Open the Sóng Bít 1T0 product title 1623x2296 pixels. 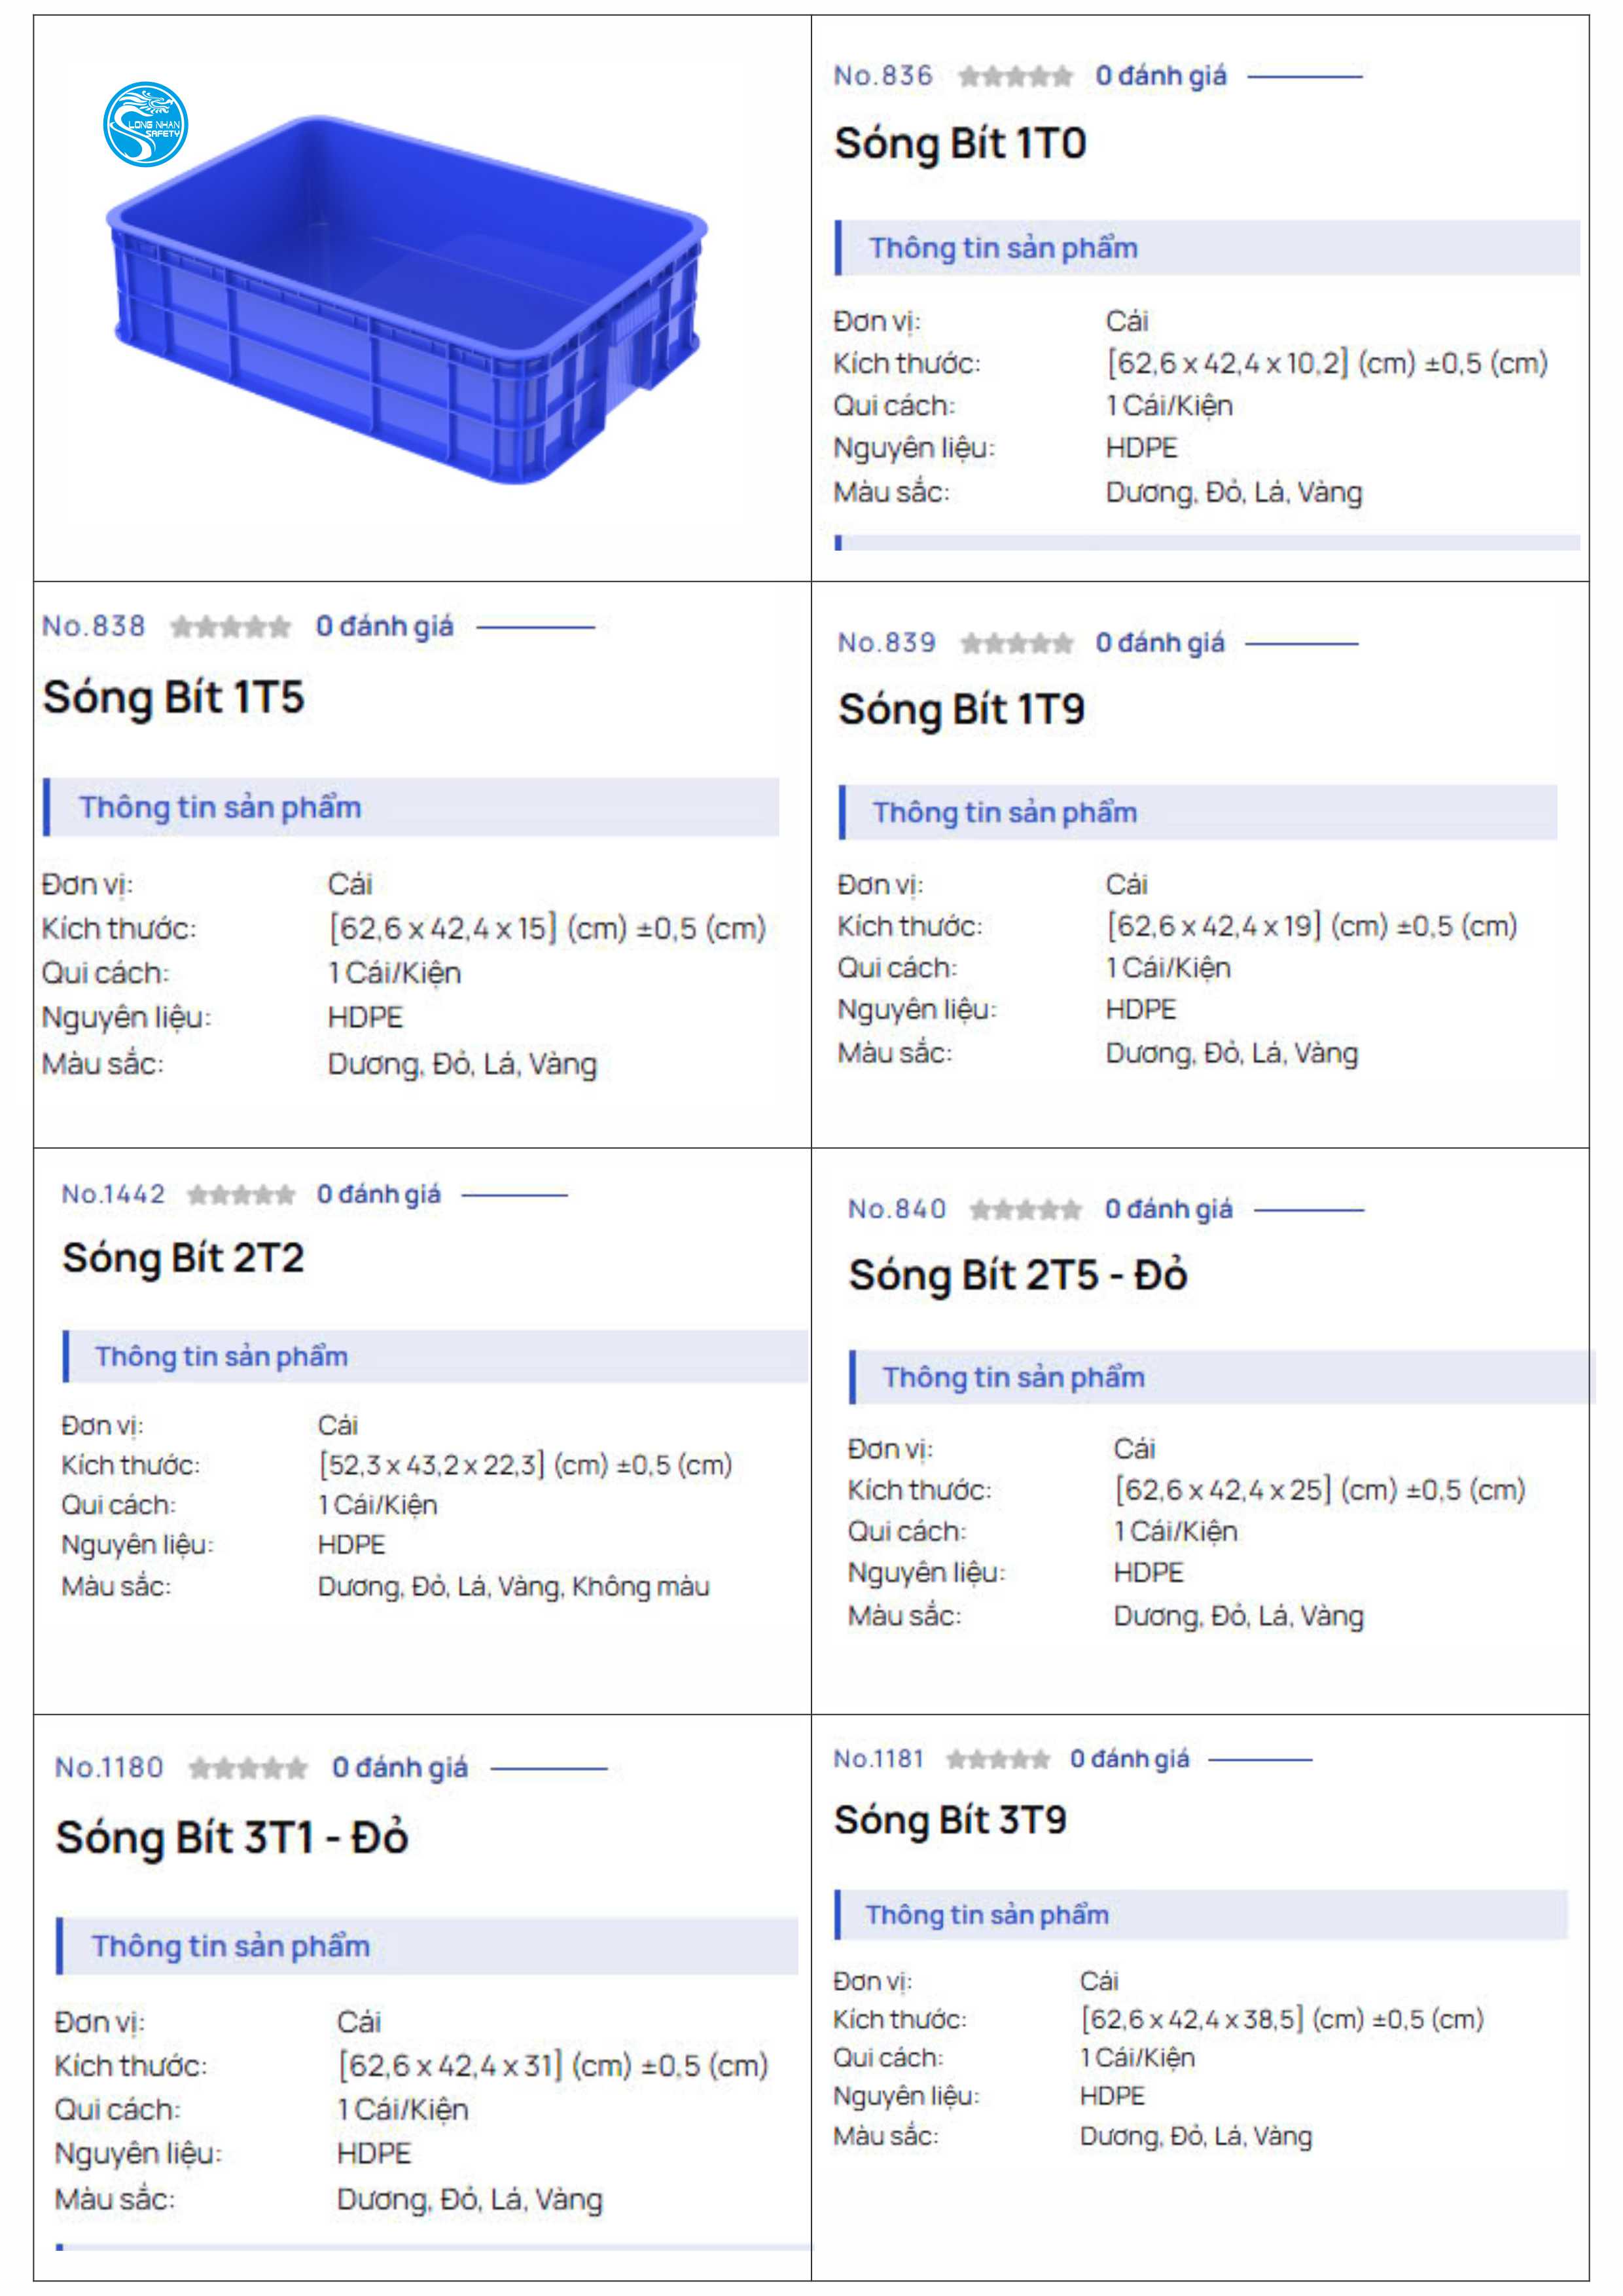click(961, 143)
